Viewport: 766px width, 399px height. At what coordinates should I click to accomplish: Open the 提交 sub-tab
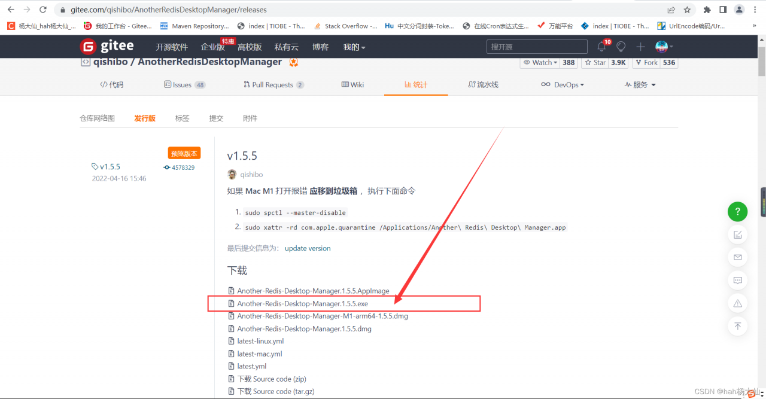[x=216, y=118]
